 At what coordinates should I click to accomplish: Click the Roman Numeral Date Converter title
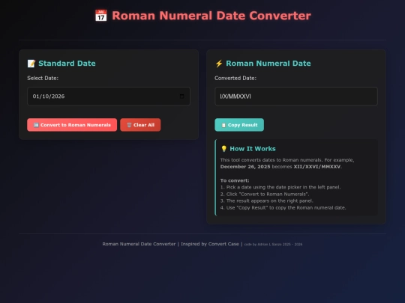tap(211, 16)
